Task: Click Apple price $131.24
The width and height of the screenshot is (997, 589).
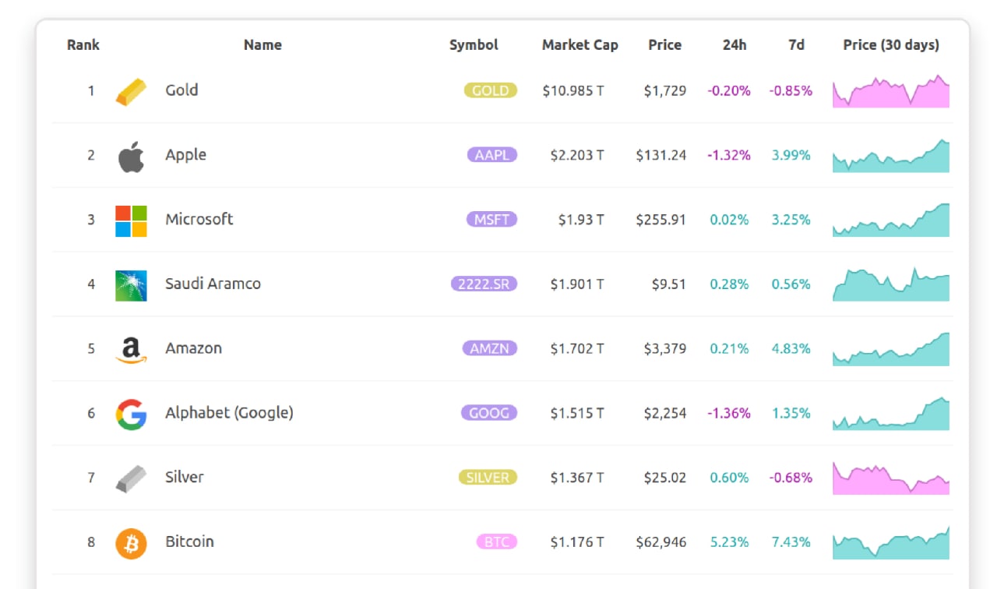Action: [x=661, y=156]
